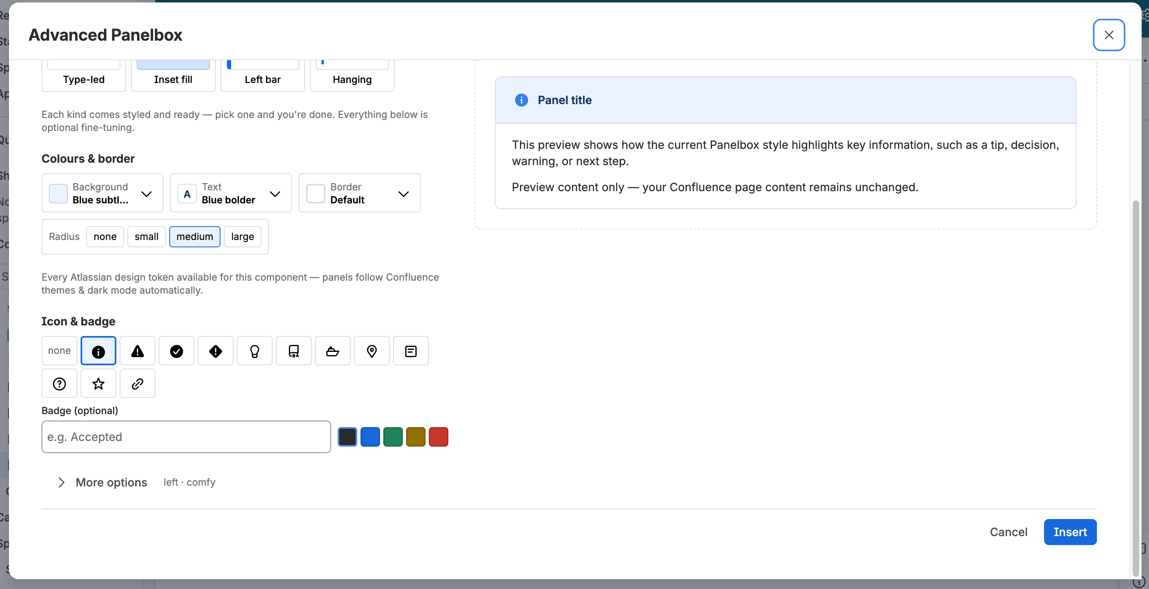
Task: Choose the Inset fill panel kind
Action: (173, 75)
